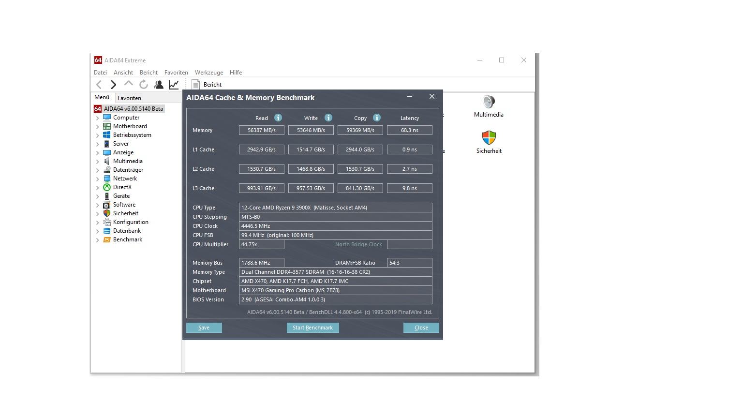Viewport: 743px width, 418px height.
Task: Switch to the Menü tab
Action: [102, 97]
